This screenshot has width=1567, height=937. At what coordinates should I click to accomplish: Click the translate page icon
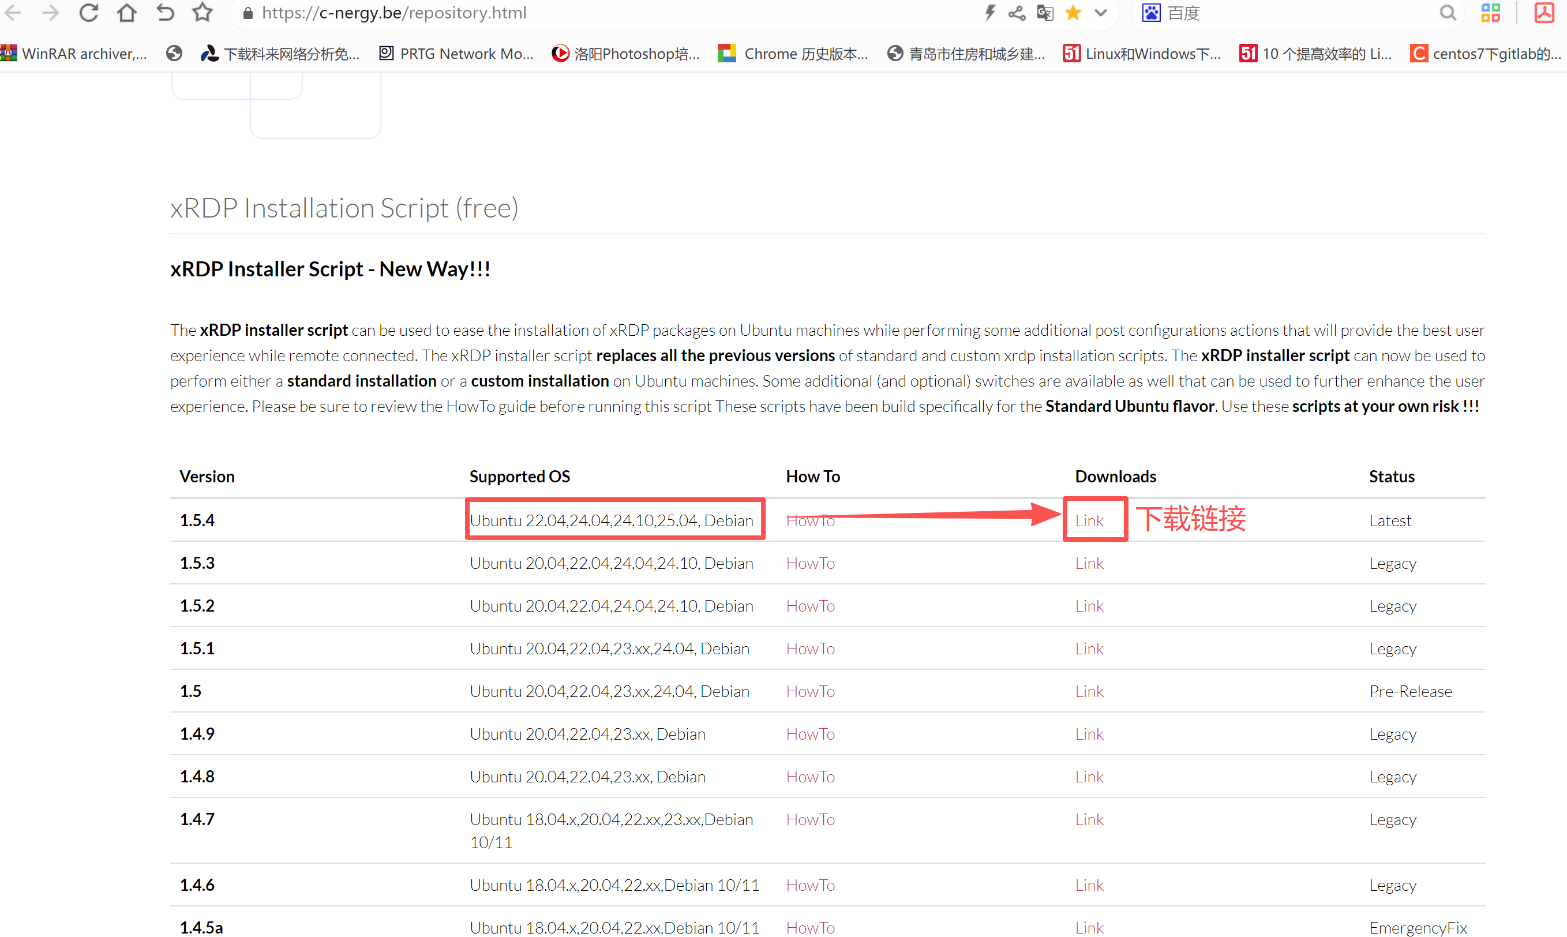tap(1045, 13)
